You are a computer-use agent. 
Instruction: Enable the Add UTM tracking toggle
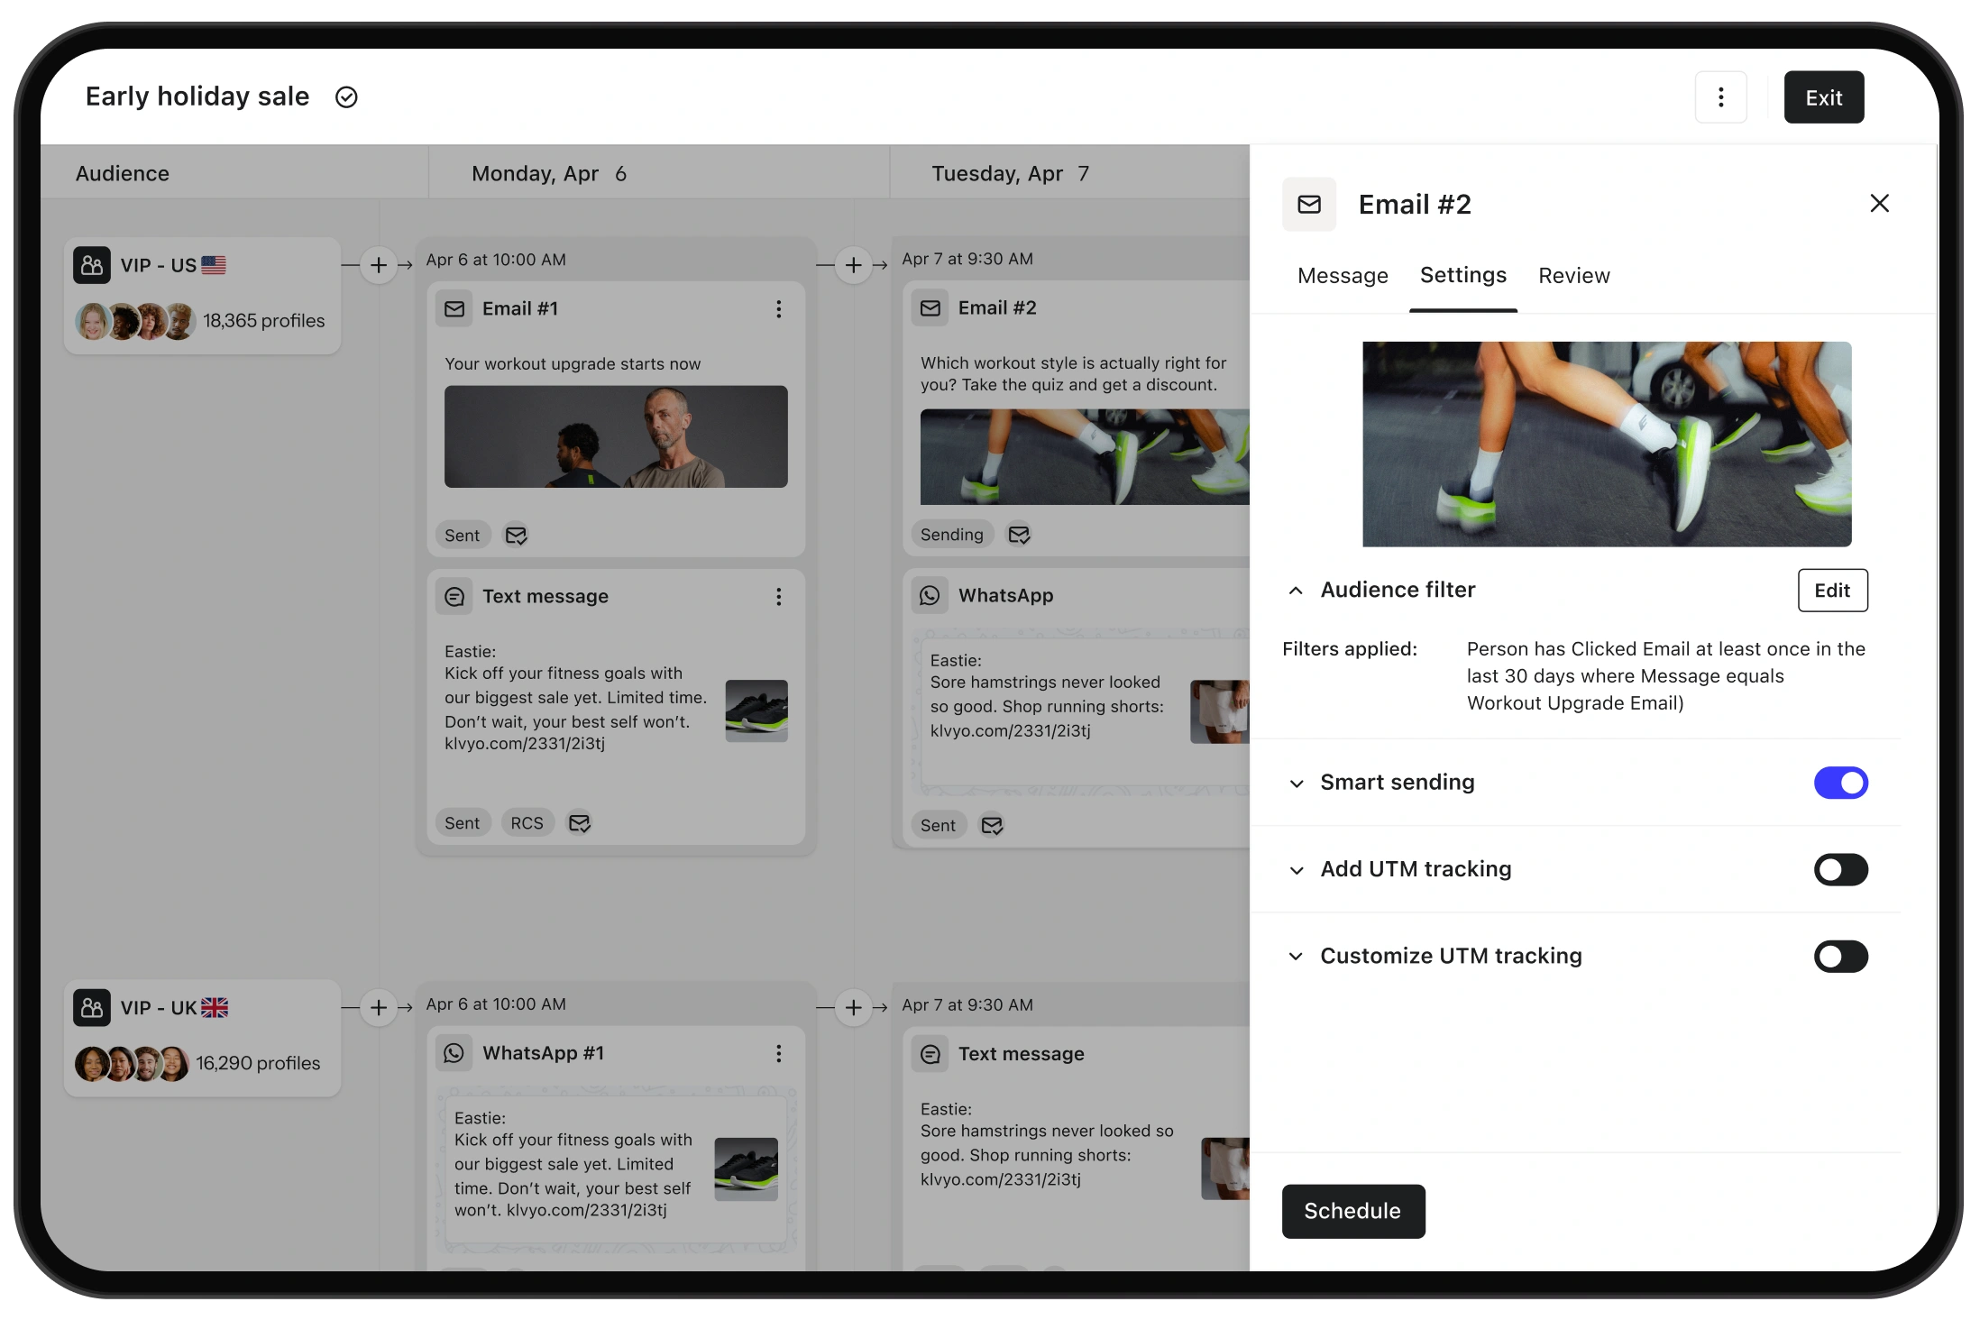[x=1840, y=870]
